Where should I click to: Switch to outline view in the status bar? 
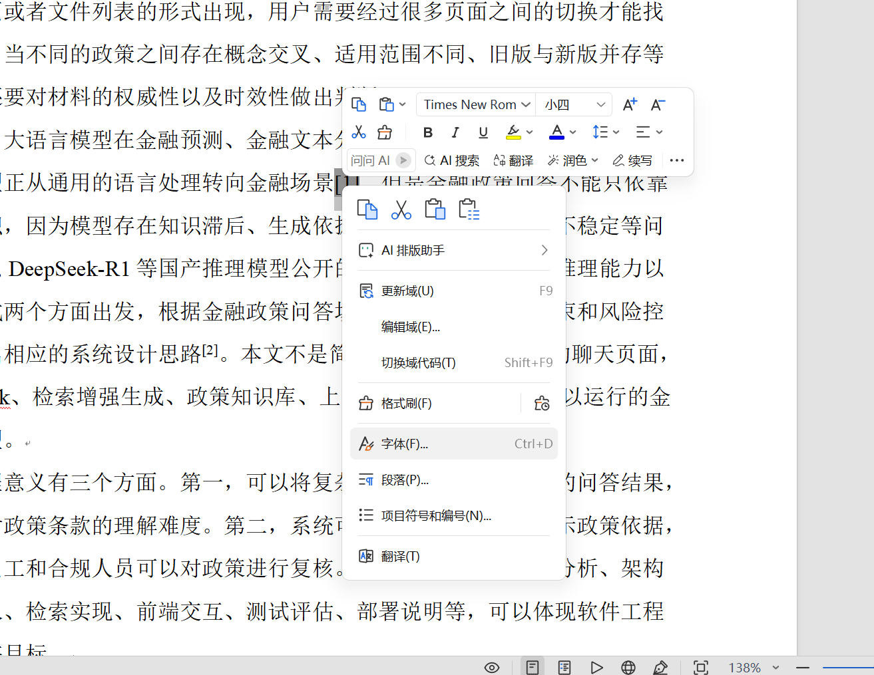[564, 667]
